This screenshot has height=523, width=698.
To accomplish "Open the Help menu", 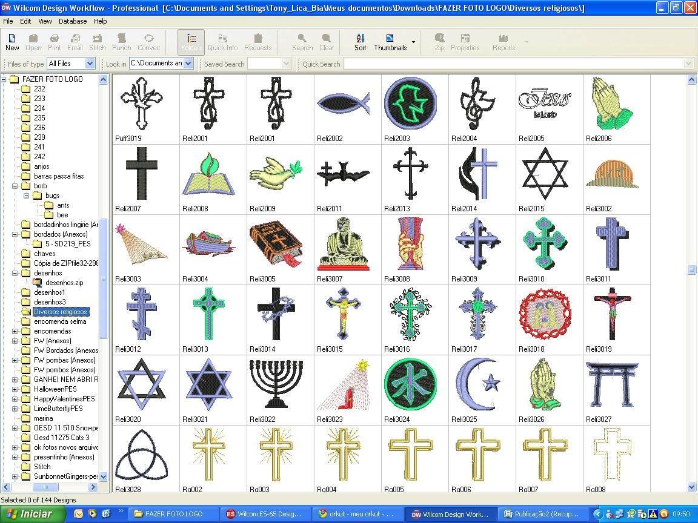I will pyautogui.click(x=100, y=21).
